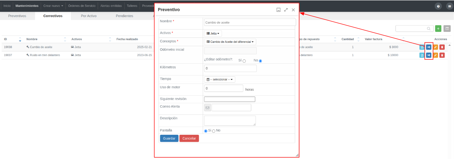The width and height of the screenshot is (454, 159).
Task: Sort table by the ID column arrows
Action: click(20, 39)
